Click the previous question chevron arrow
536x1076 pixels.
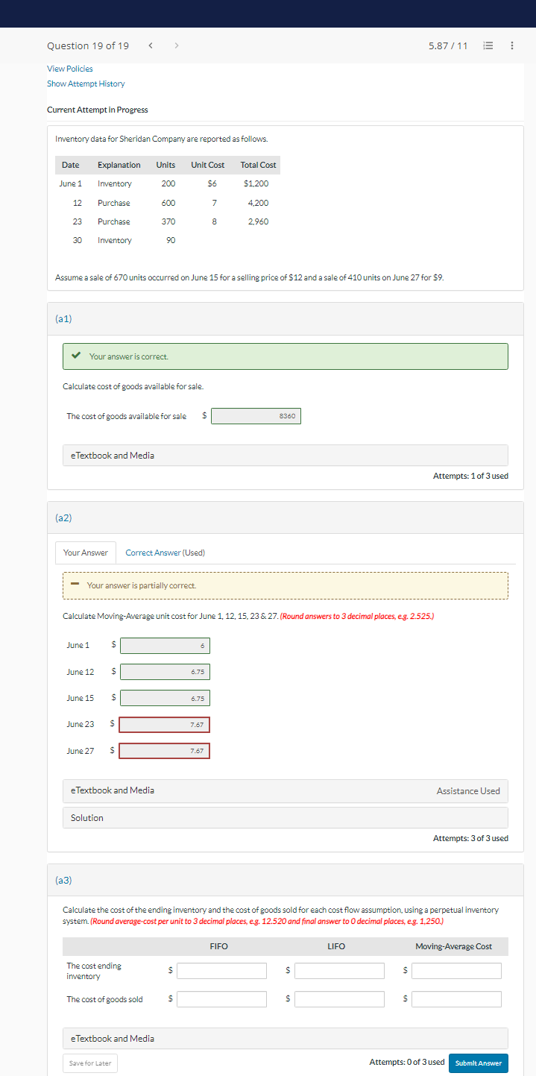151,45
